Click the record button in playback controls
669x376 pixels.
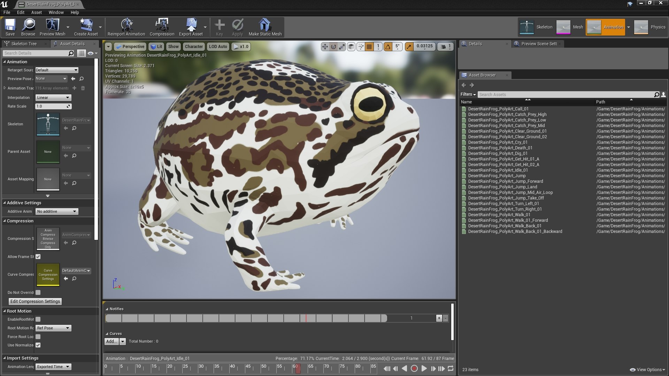(x=414, y=368)
